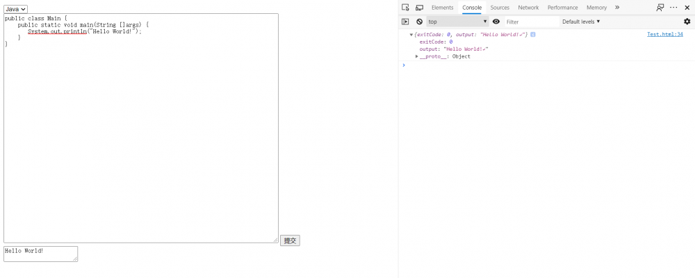The height and width of the screenshot is (278, 695).
Task: Click the 提交 submit button
Action: point(290,240)
